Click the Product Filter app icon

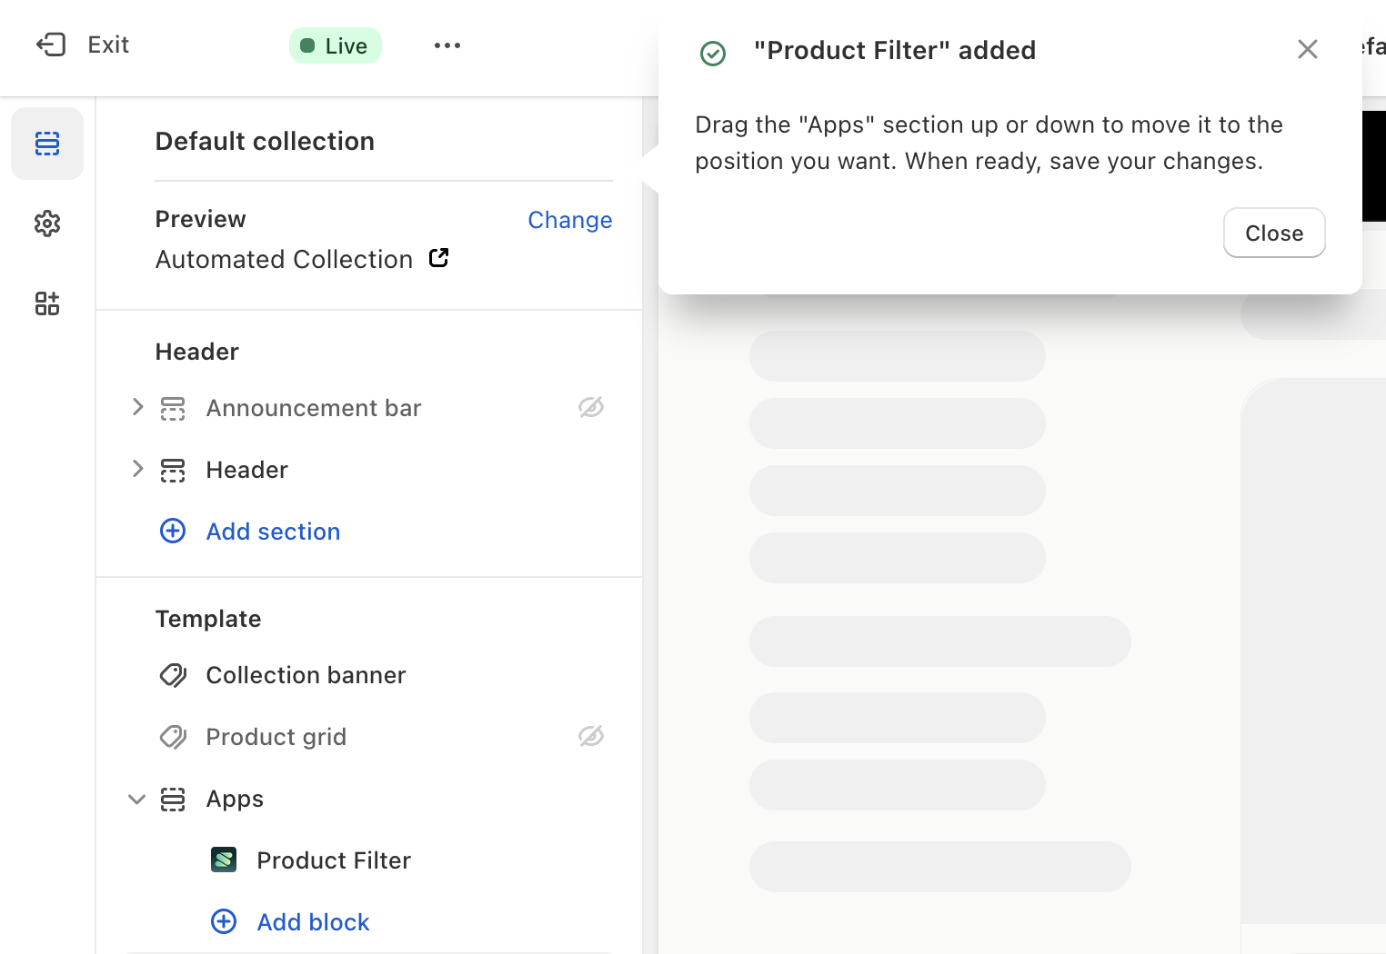[x=224, y=860]
